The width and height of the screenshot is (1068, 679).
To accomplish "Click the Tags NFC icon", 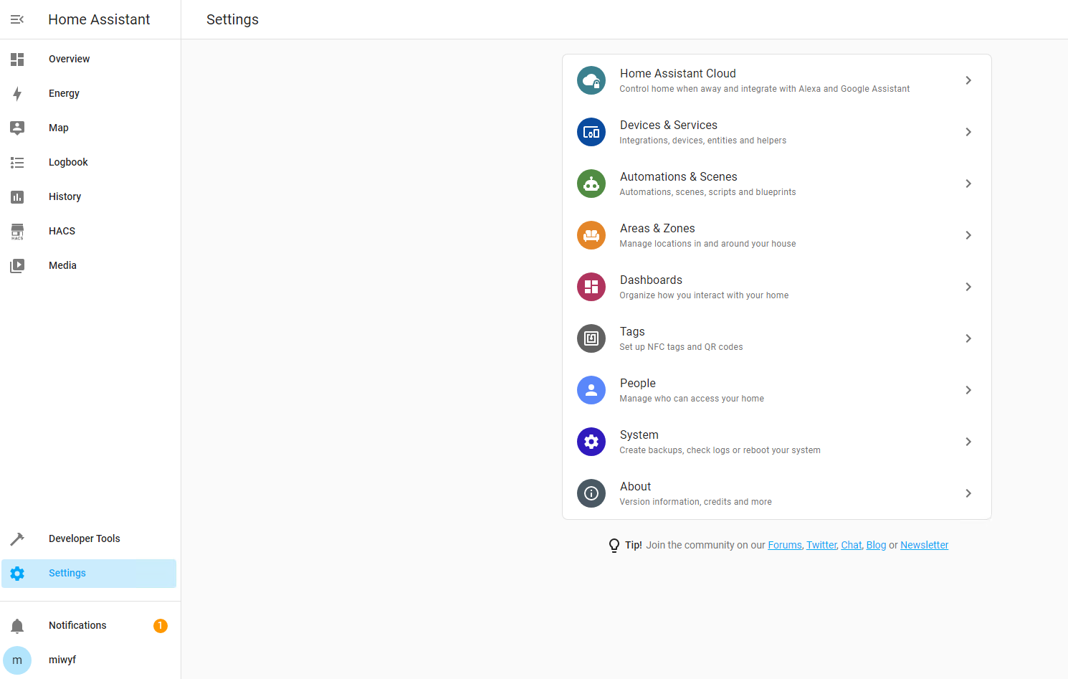I will [591, 338].
